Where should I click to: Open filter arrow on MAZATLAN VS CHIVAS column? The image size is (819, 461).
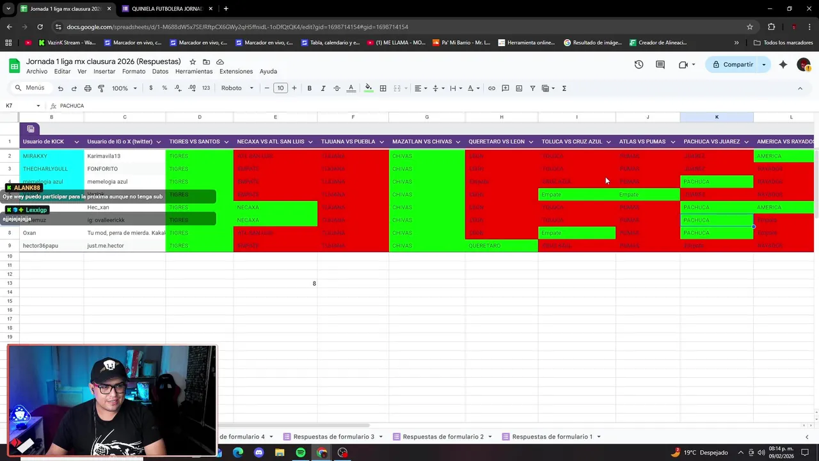click(x=459, y=142)
